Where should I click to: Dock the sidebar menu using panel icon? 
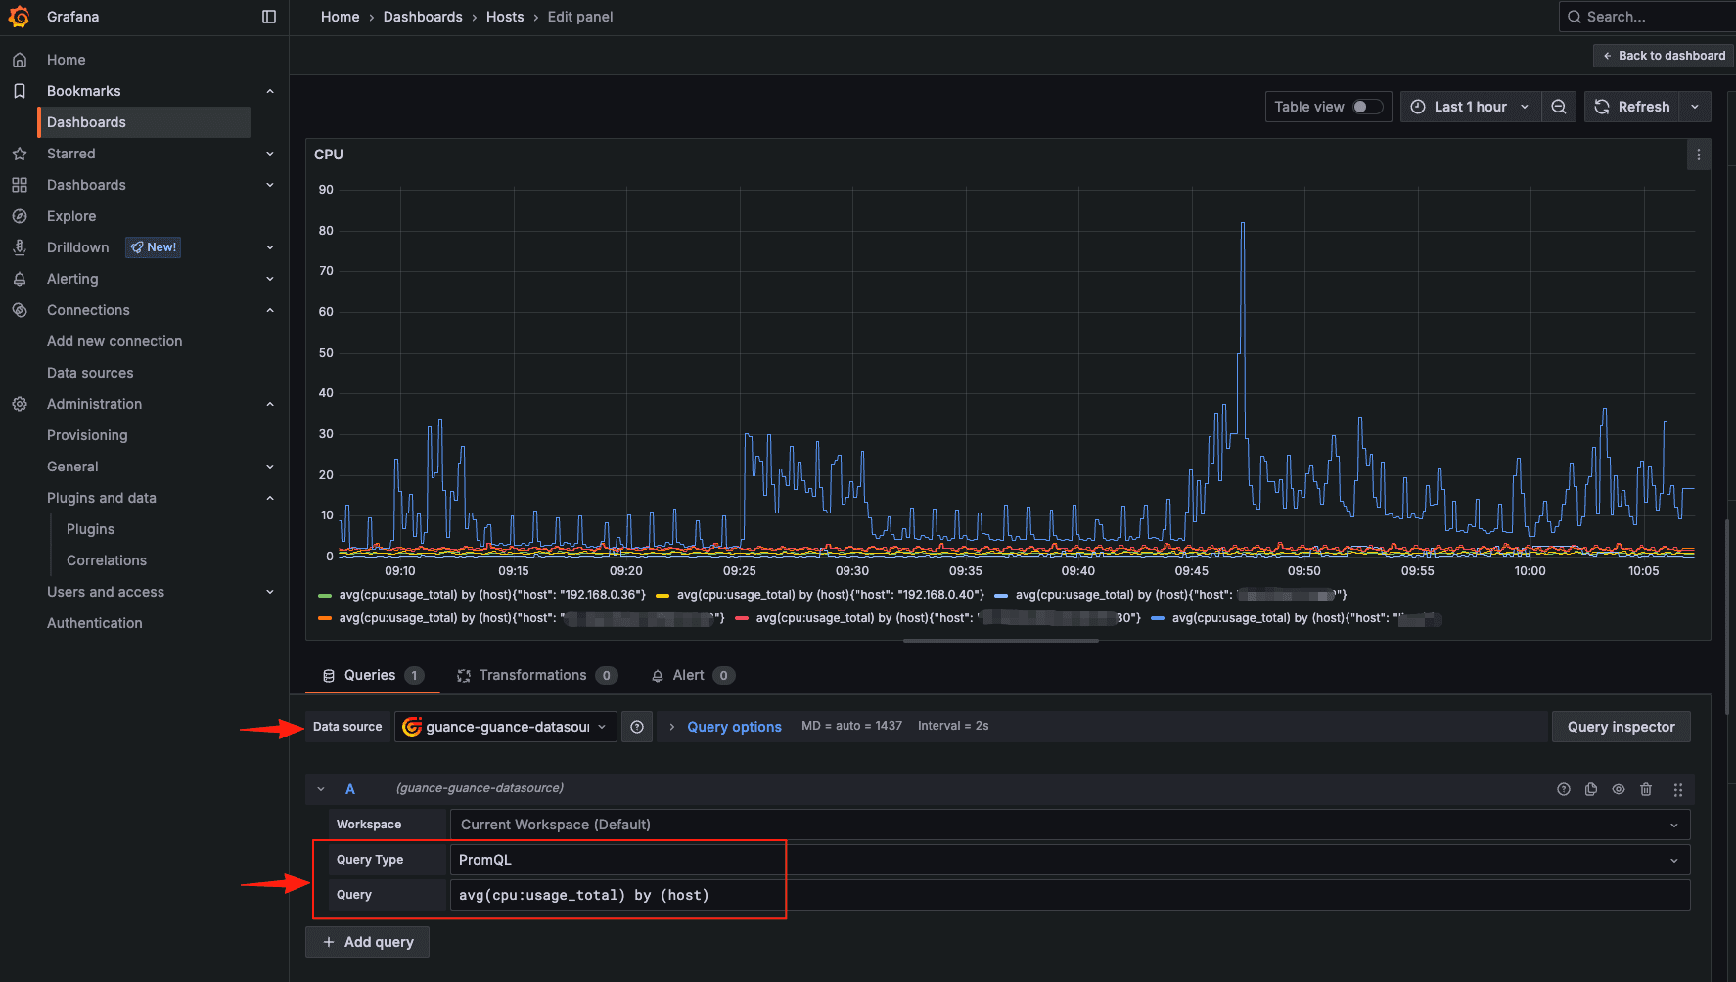pos(269,17)
